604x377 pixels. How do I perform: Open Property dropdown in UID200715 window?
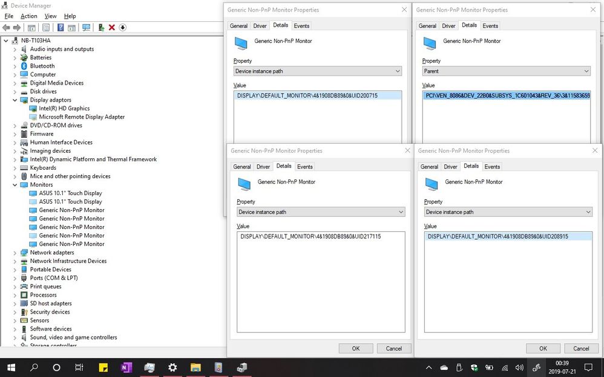coord(318,71)
